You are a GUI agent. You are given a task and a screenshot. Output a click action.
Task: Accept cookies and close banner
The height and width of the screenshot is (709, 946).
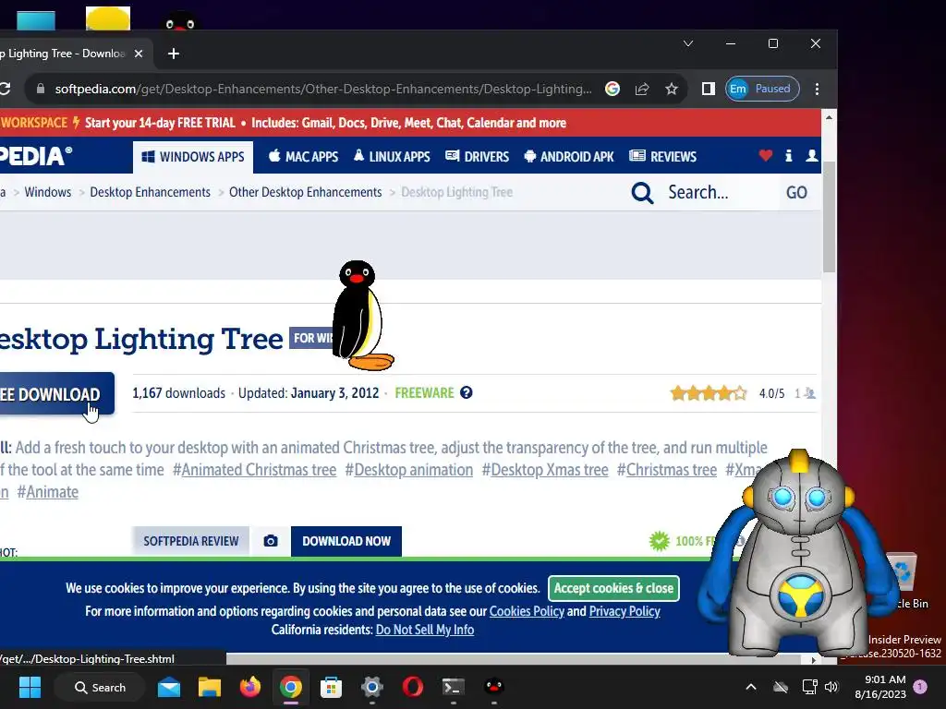click(613, 588)
